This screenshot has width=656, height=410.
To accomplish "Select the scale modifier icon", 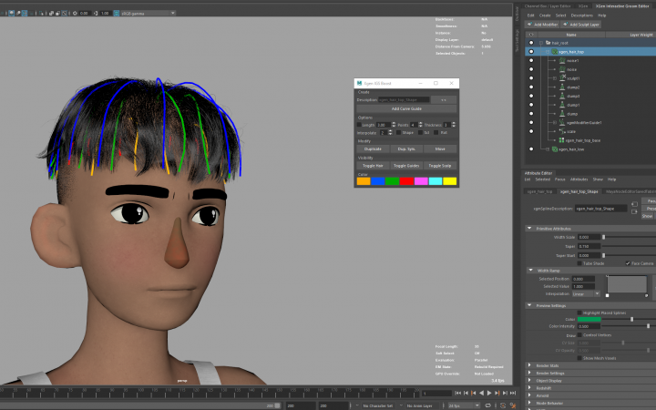I will 564,130.
